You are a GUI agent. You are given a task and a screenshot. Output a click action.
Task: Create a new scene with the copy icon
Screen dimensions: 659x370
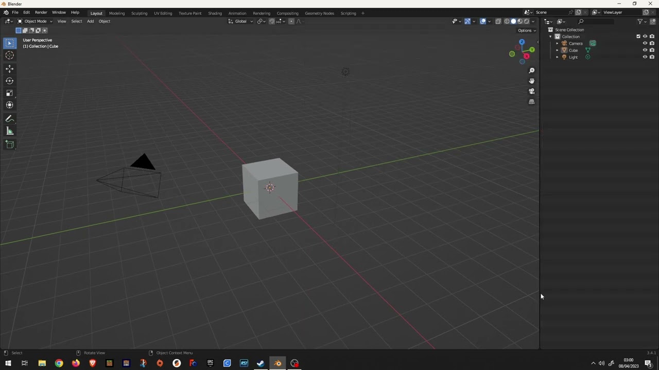(x=578, y=12)
